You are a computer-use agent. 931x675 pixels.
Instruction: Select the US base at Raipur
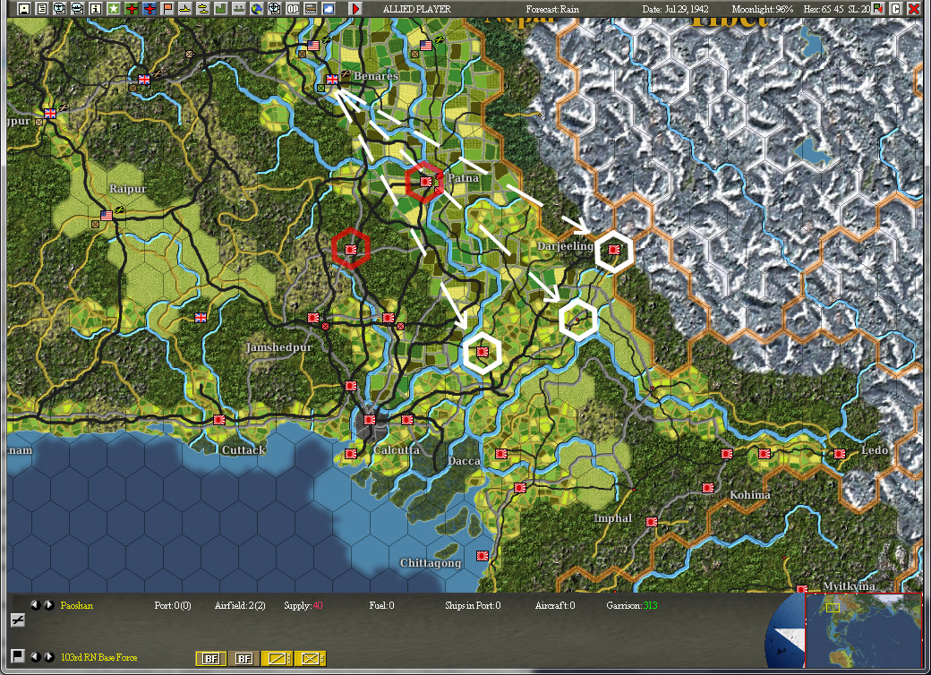point(107,215)
